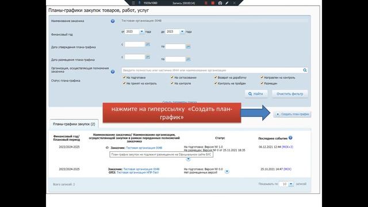Open calendar for approval date end field

click(x=188, y=47)
